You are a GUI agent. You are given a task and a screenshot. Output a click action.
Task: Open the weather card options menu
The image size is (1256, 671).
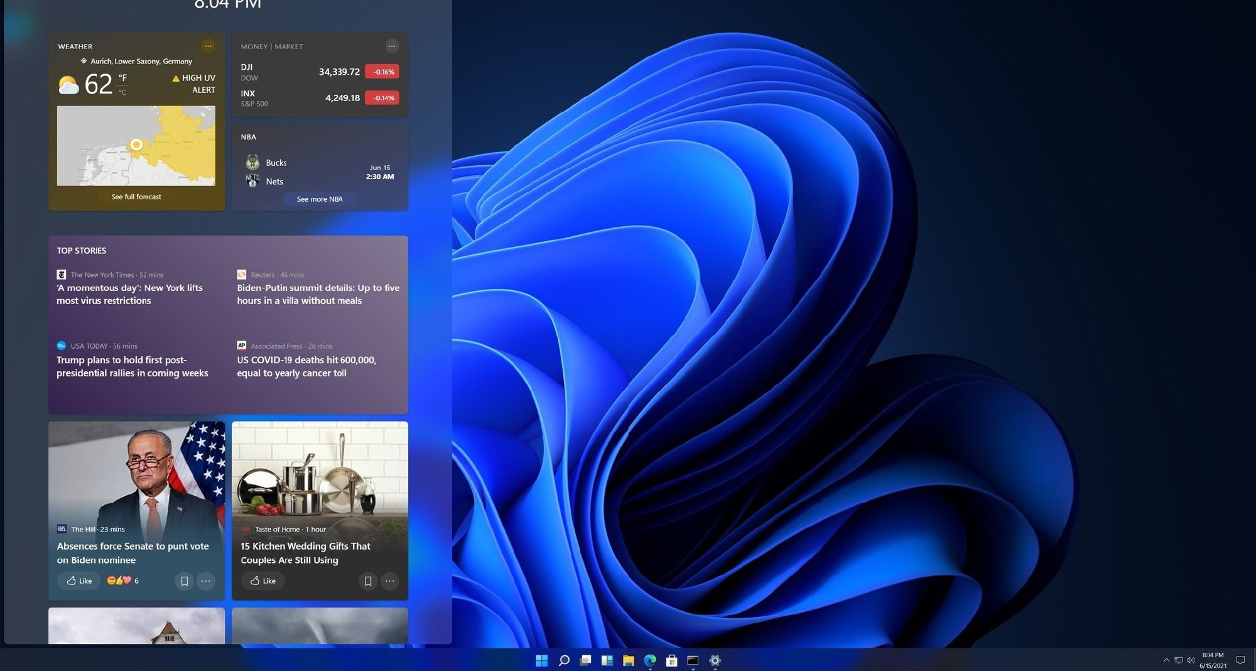pyautogui.click(x=208, y=46)
